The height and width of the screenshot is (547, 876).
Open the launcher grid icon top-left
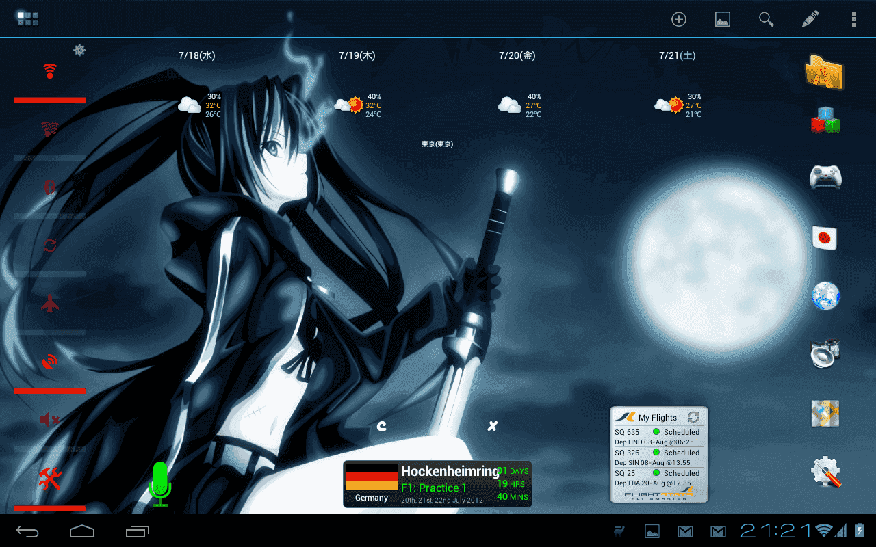coord(27,18)
